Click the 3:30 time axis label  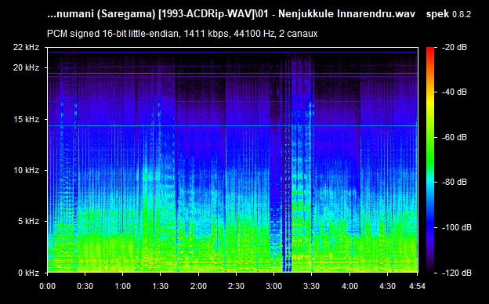point(312,286)
